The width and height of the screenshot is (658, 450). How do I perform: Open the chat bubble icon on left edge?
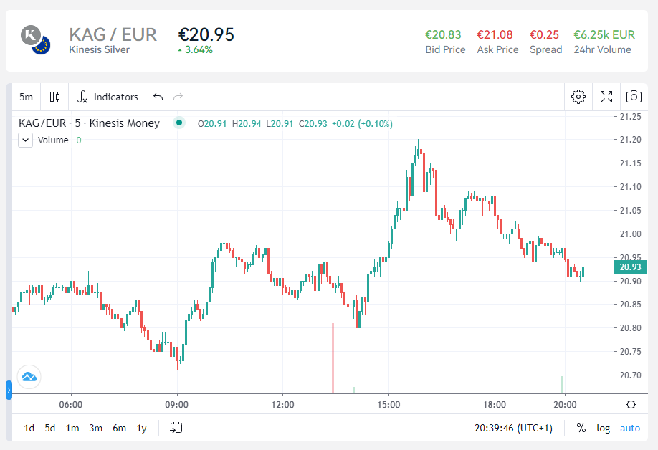[x=29, y=376]
